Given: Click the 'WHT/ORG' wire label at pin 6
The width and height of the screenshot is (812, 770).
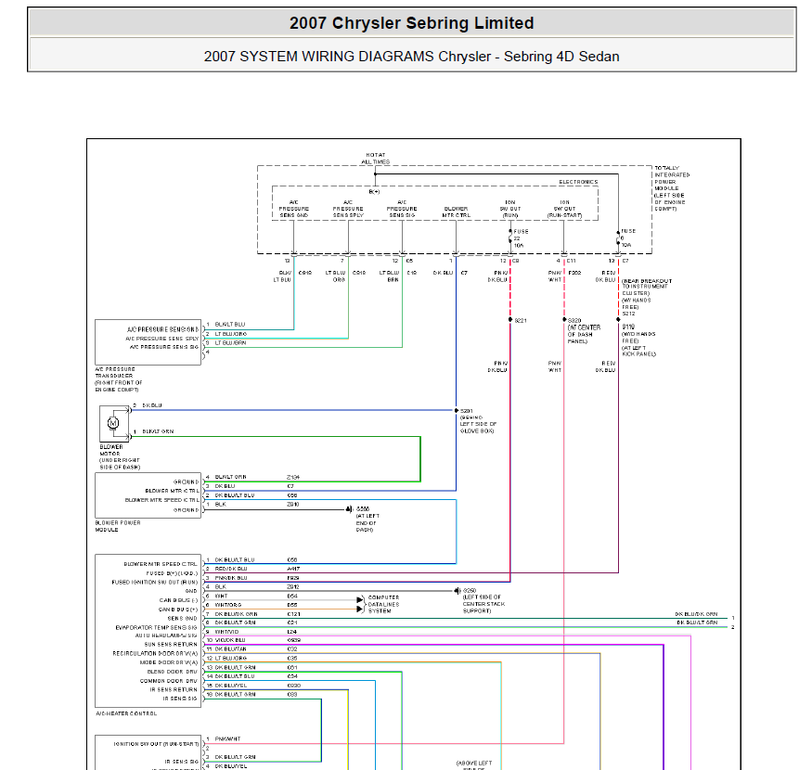Looking at the screenshot, I should point(228,605).
